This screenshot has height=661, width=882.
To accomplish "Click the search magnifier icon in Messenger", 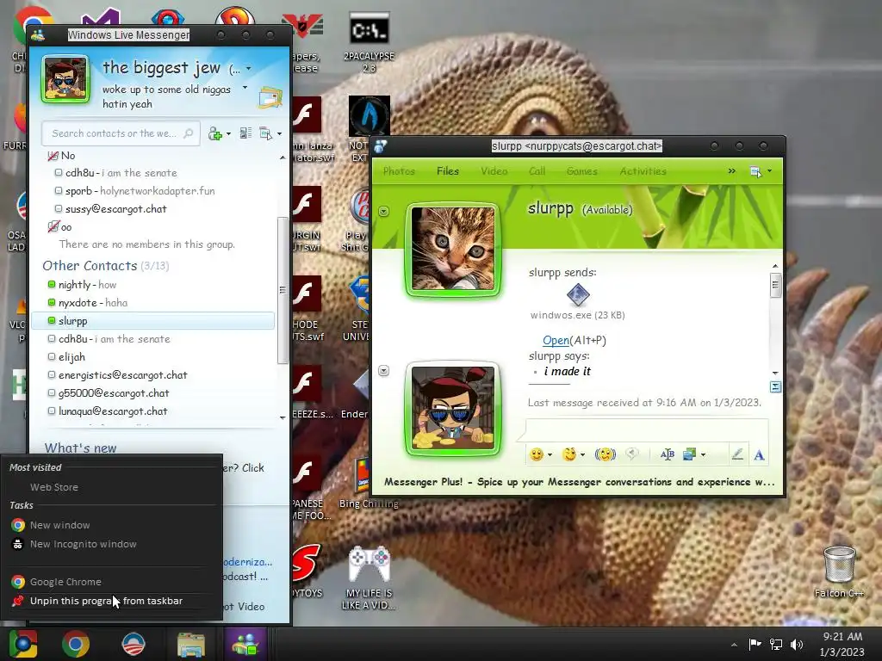I will coord(189,133).
